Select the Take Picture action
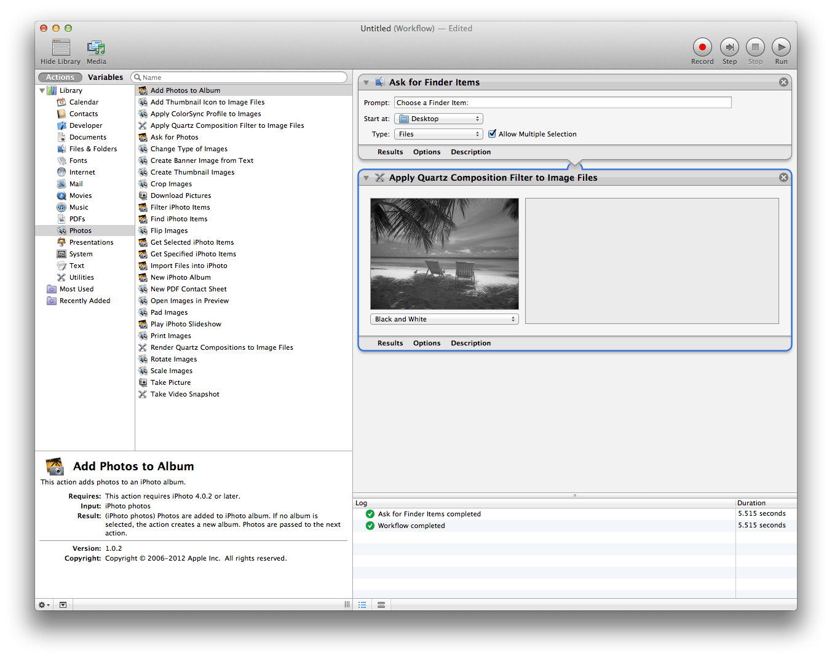The image size is (832, 659). [x=170, y=382]
